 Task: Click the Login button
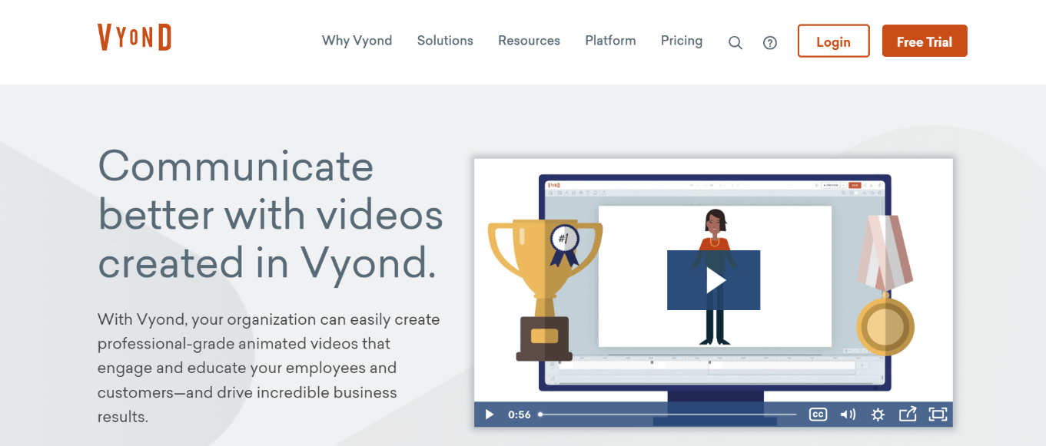[x=833, y=41]
